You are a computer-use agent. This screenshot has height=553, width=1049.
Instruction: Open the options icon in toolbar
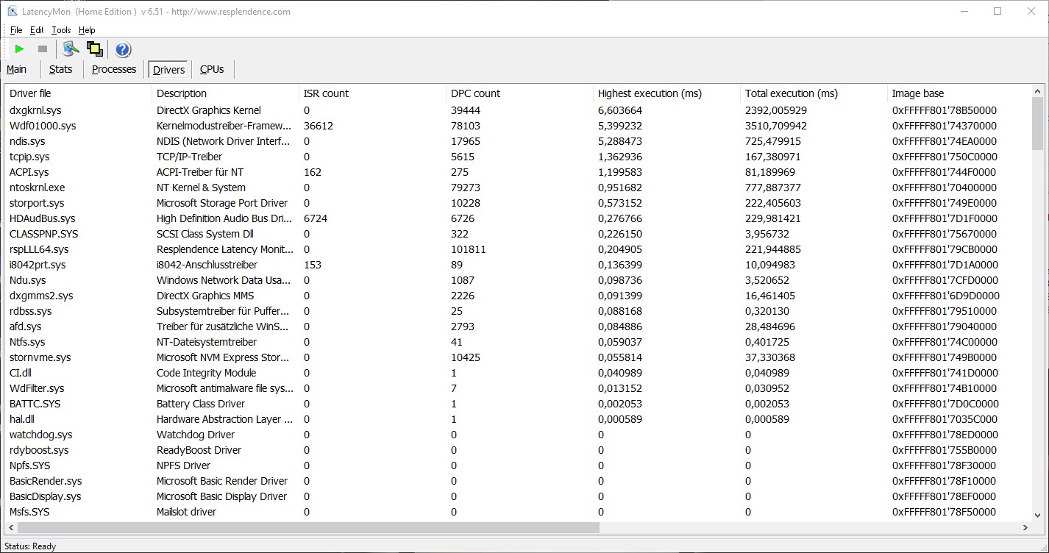pyautogui.click(x=71, y=49)
